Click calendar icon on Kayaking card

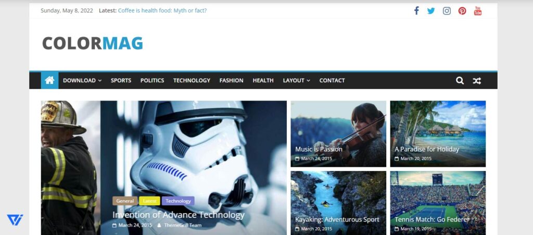[297, 229]
